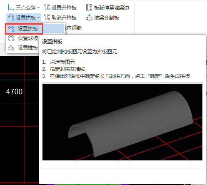Click the step text 2、指定起拱基准线
207x185 pixels.
64,69
